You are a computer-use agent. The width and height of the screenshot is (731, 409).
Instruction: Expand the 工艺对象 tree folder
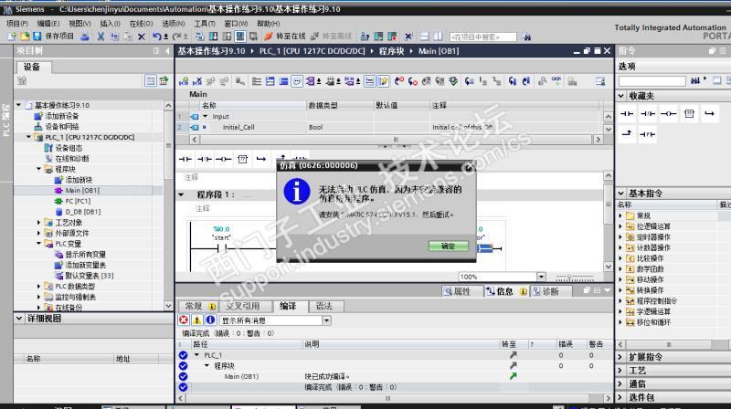pos(38,222)
